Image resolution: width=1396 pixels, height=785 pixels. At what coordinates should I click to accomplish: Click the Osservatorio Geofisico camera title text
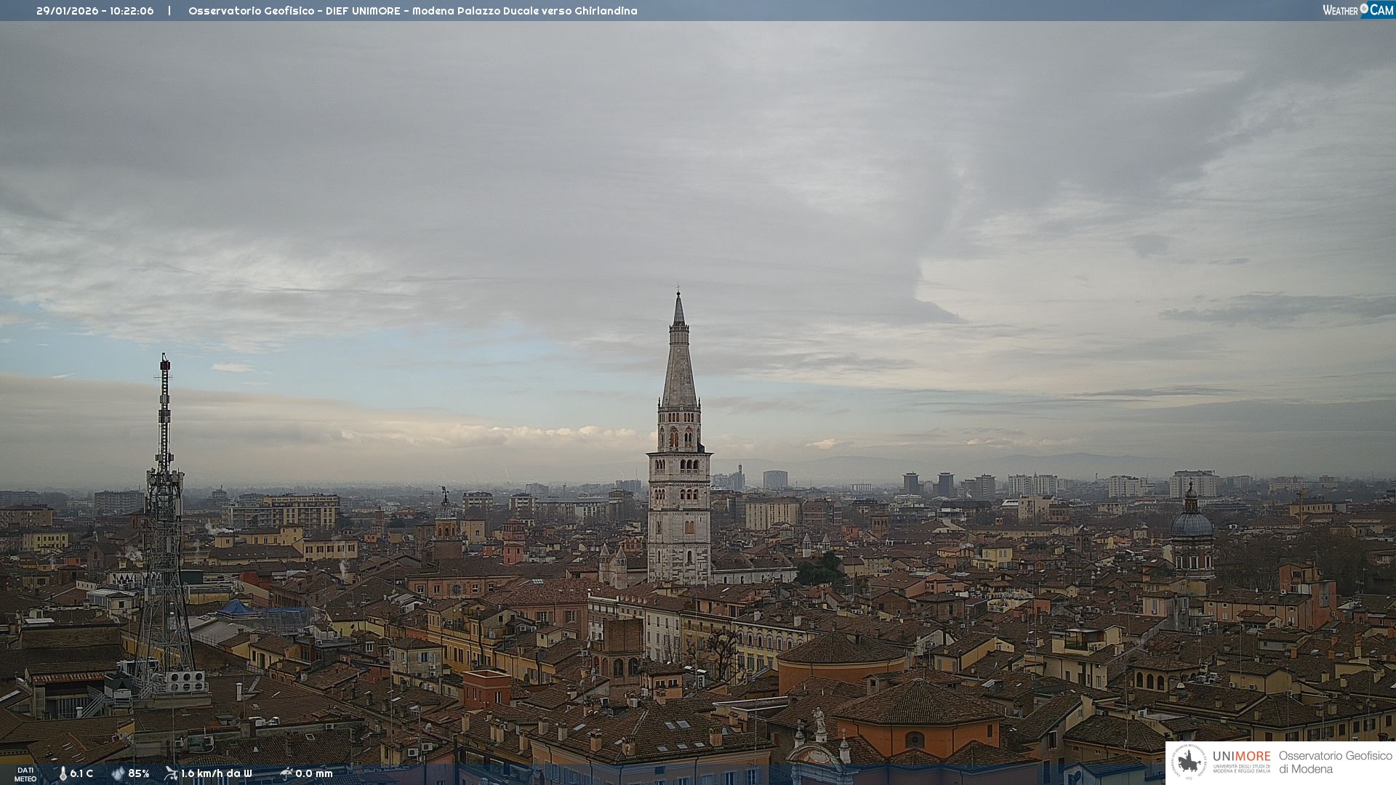pos(412,11)
